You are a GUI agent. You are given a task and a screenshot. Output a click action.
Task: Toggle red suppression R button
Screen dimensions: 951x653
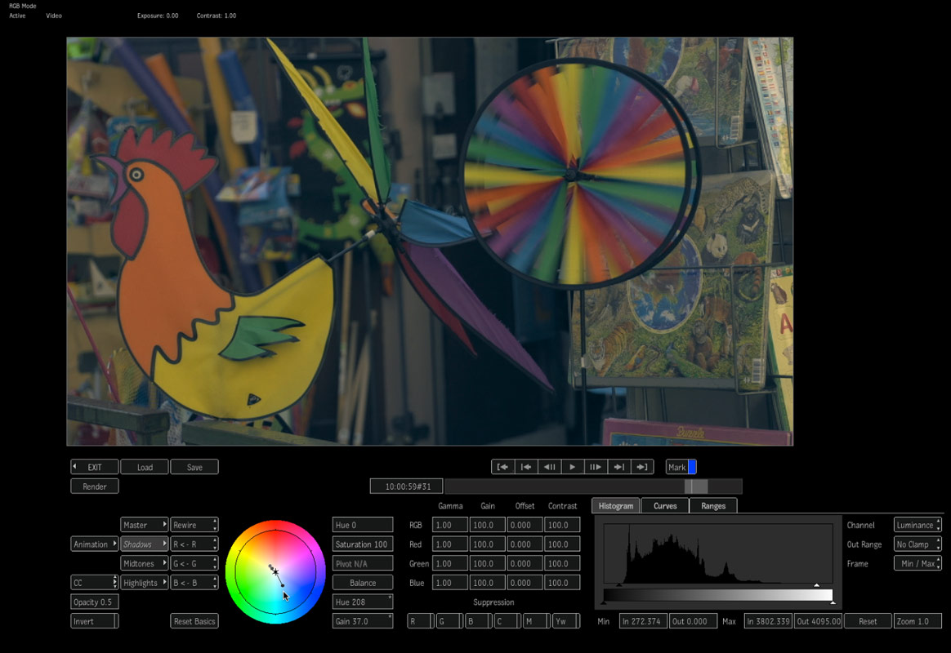coord(420,621)
